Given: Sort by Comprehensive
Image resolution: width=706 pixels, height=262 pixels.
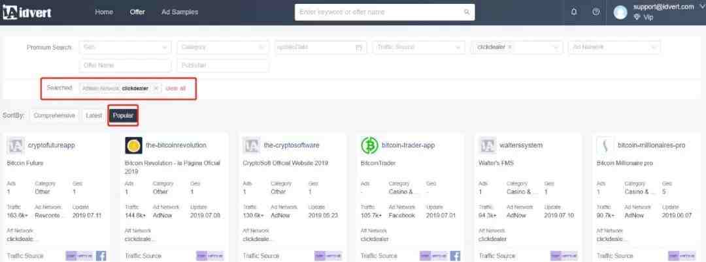Looking at the screenshot, I should 54,116.
